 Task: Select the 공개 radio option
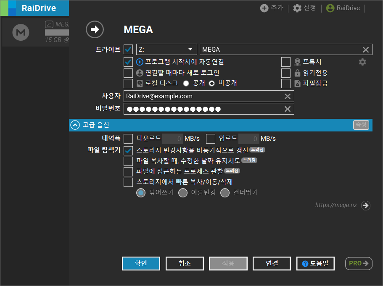click(x=186, y=84)
